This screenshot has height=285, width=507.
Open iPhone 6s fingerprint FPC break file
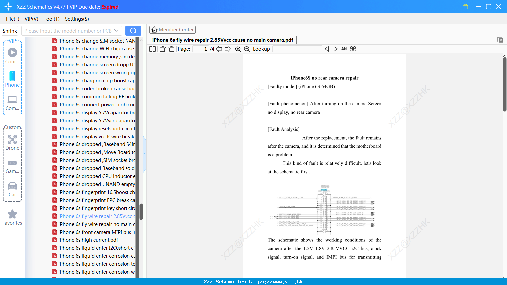94,200
